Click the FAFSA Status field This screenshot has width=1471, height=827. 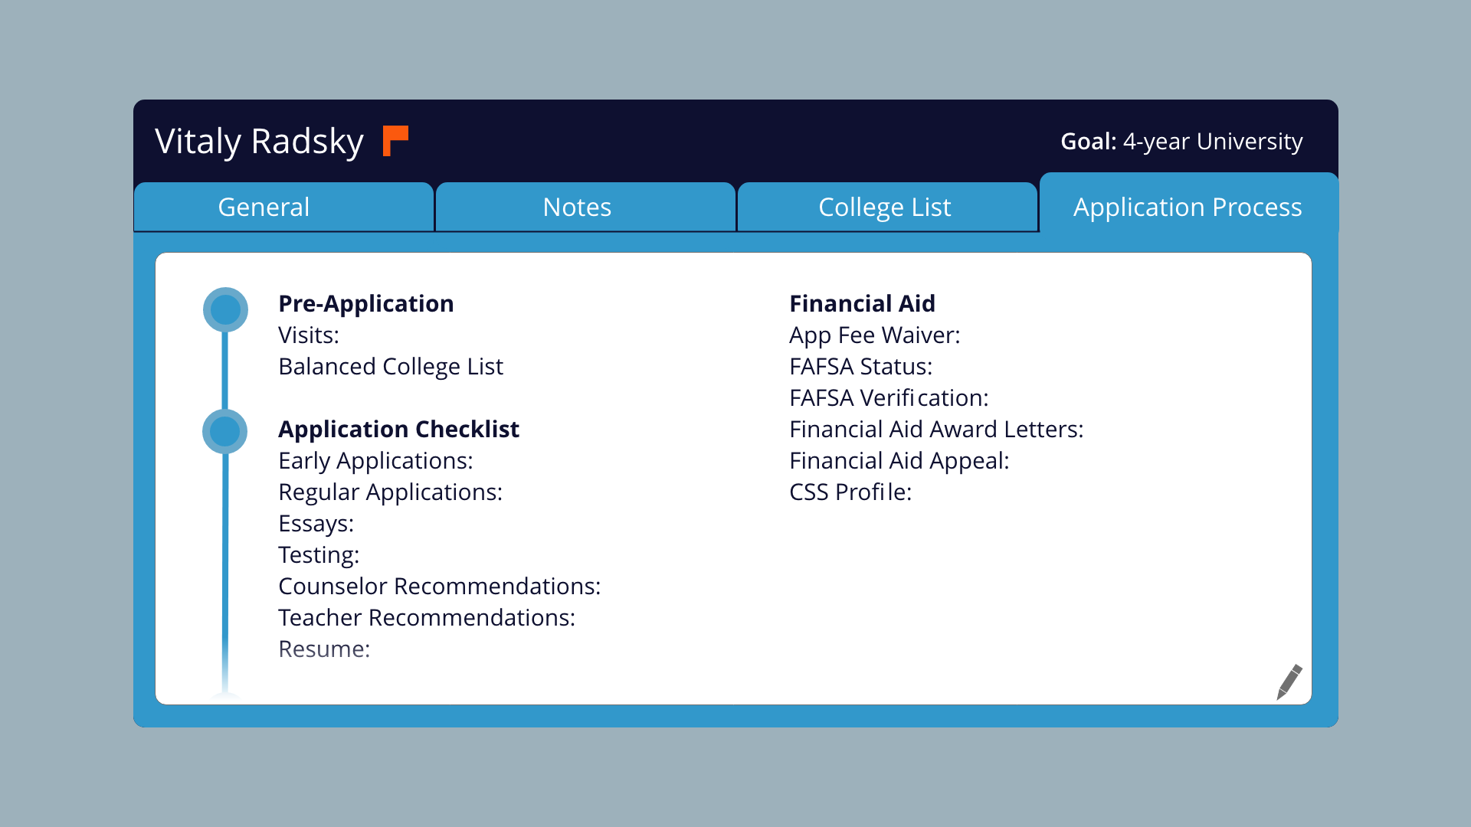(860, 367)
